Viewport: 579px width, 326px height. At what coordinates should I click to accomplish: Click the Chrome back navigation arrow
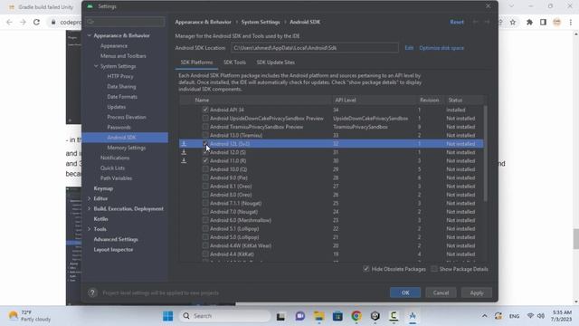(x=9, y=22)
